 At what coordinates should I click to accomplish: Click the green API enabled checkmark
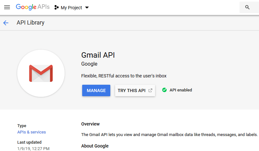(x=164, y=90)
